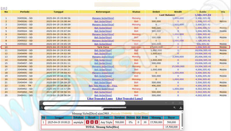231x131 pixels.
Task: Open Beli Sicbo[Dice] link in row 2
Action: (103, 21)
